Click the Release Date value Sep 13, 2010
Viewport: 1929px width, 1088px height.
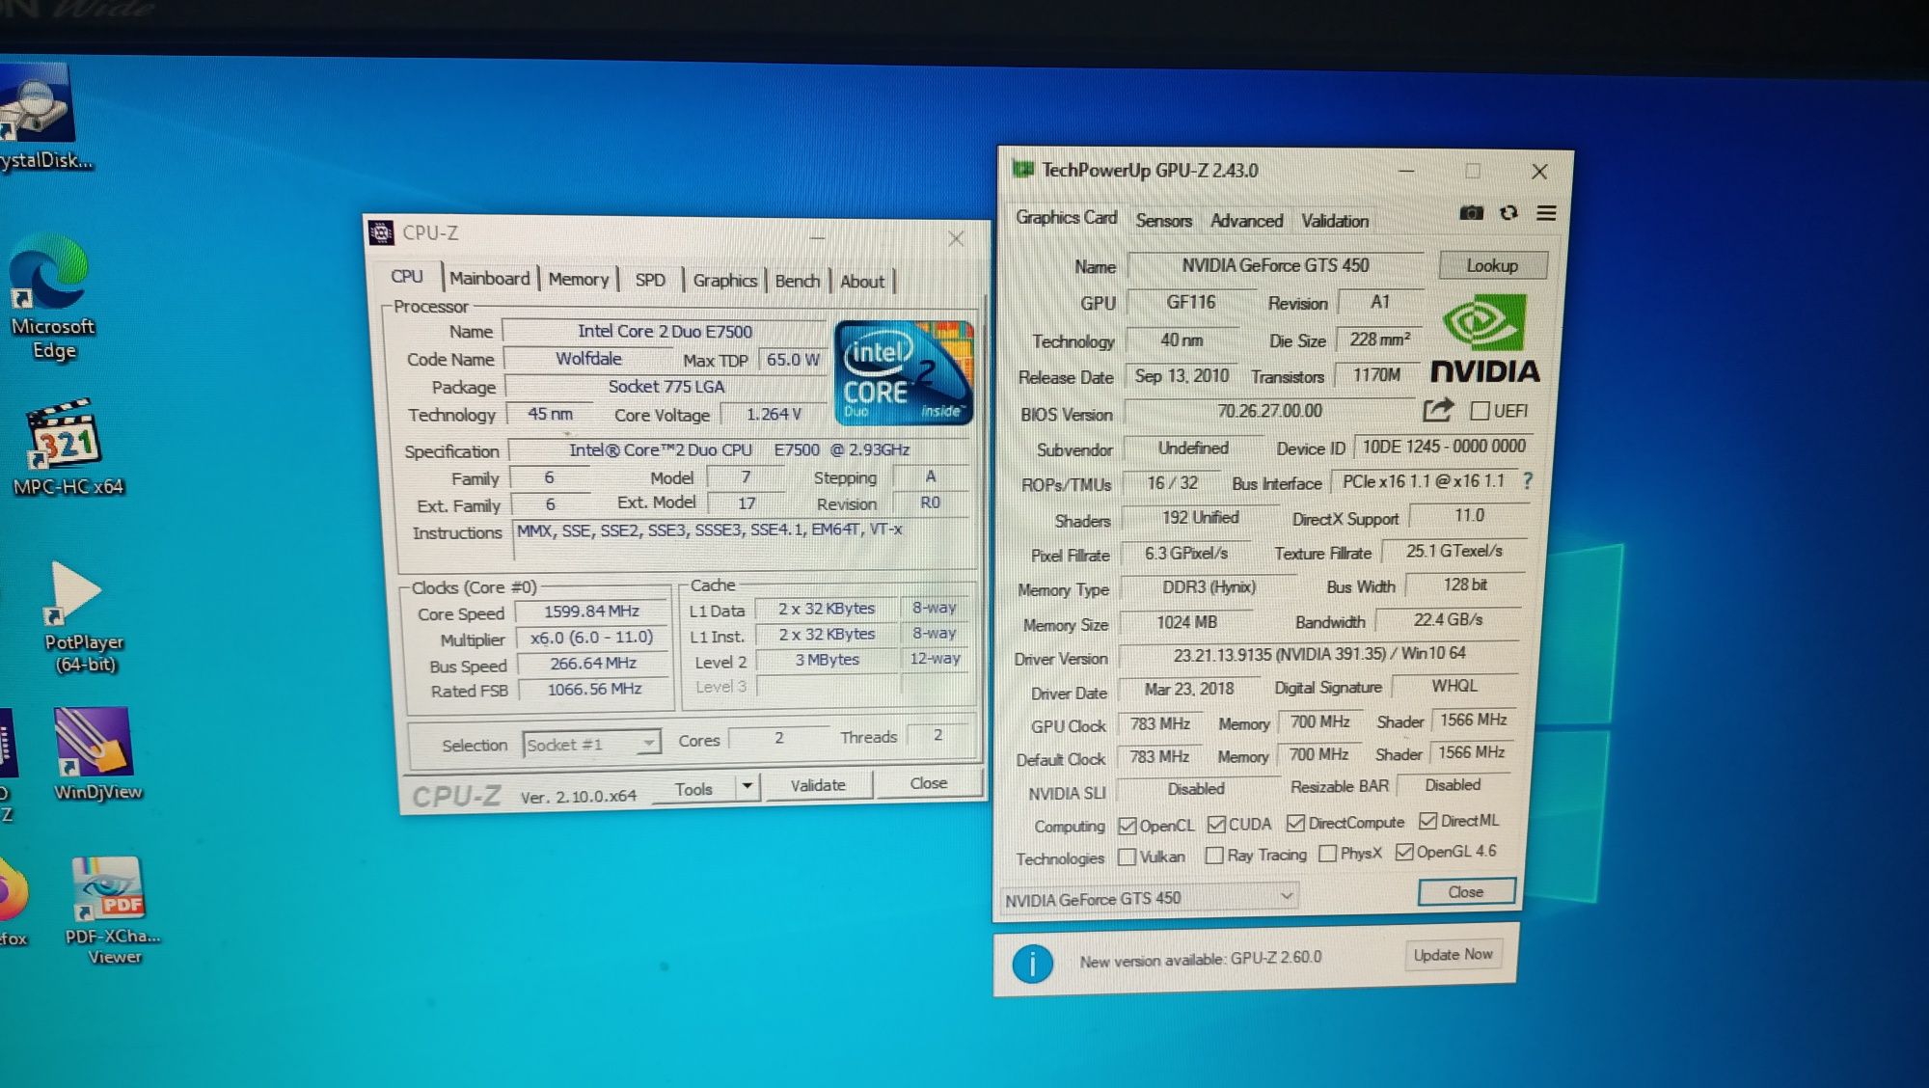1182,375
